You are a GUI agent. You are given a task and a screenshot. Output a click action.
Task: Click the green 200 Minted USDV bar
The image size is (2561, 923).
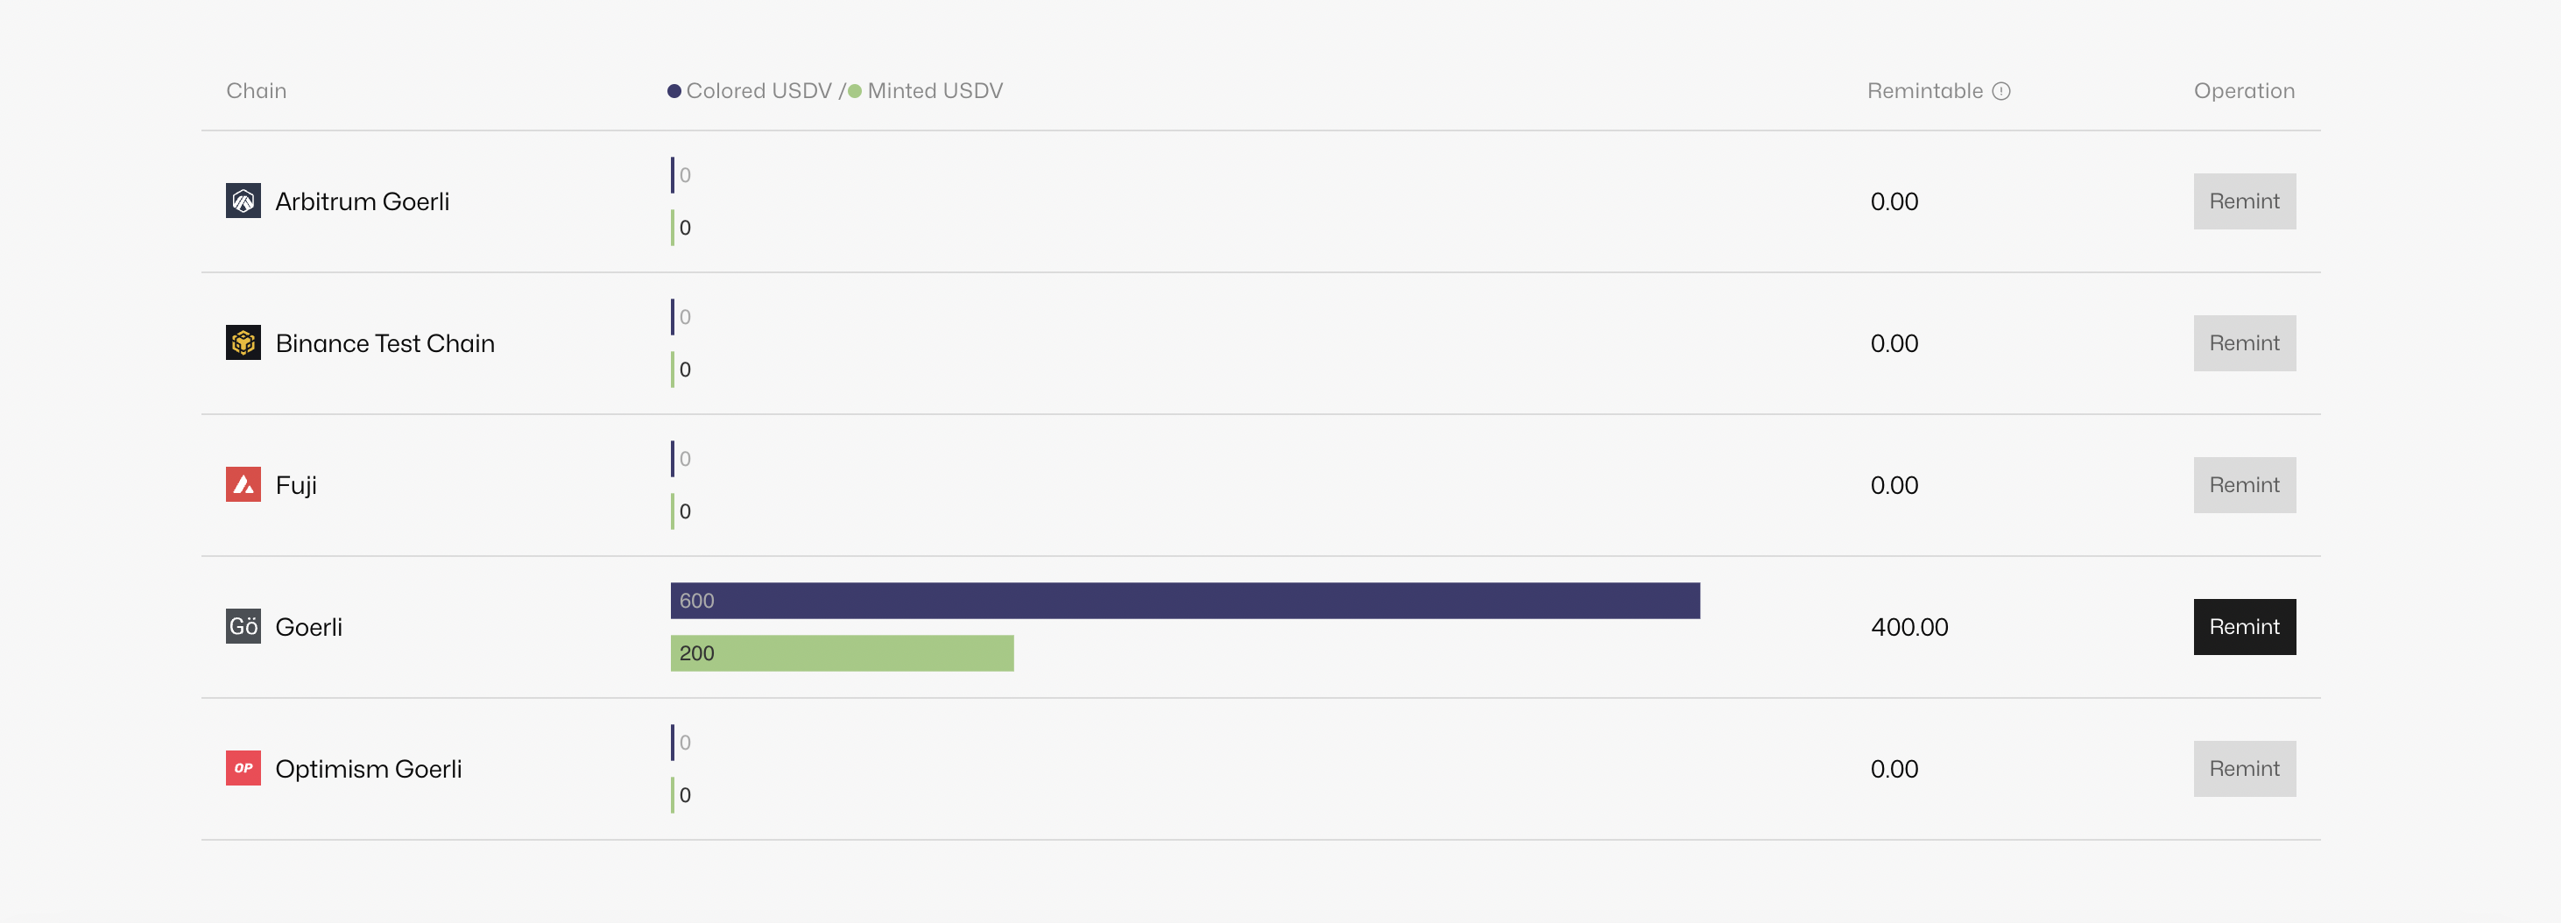pos(841,652)
